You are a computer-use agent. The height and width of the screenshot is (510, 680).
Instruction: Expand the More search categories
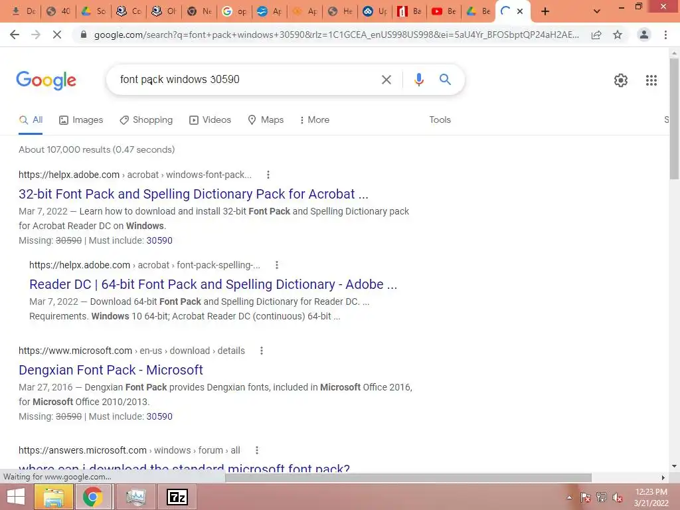point(315,120)
